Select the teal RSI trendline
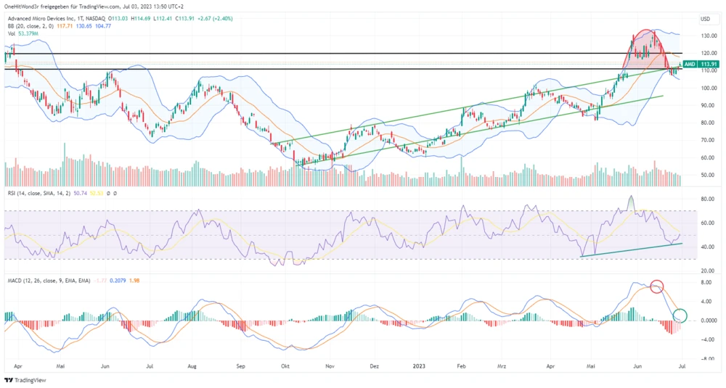This screenshot has height=388, width=726. point(632,249)
